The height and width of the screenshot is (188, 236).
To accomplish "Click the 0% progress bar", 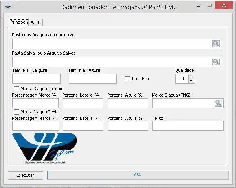I will click(x=138, y=175).
